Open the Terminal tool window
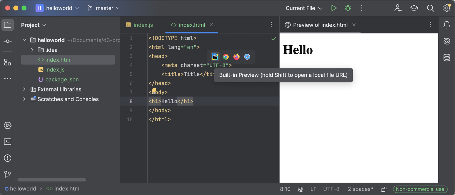Image resolution: width=455 pixels, height=195 pixels. [8, 142]
